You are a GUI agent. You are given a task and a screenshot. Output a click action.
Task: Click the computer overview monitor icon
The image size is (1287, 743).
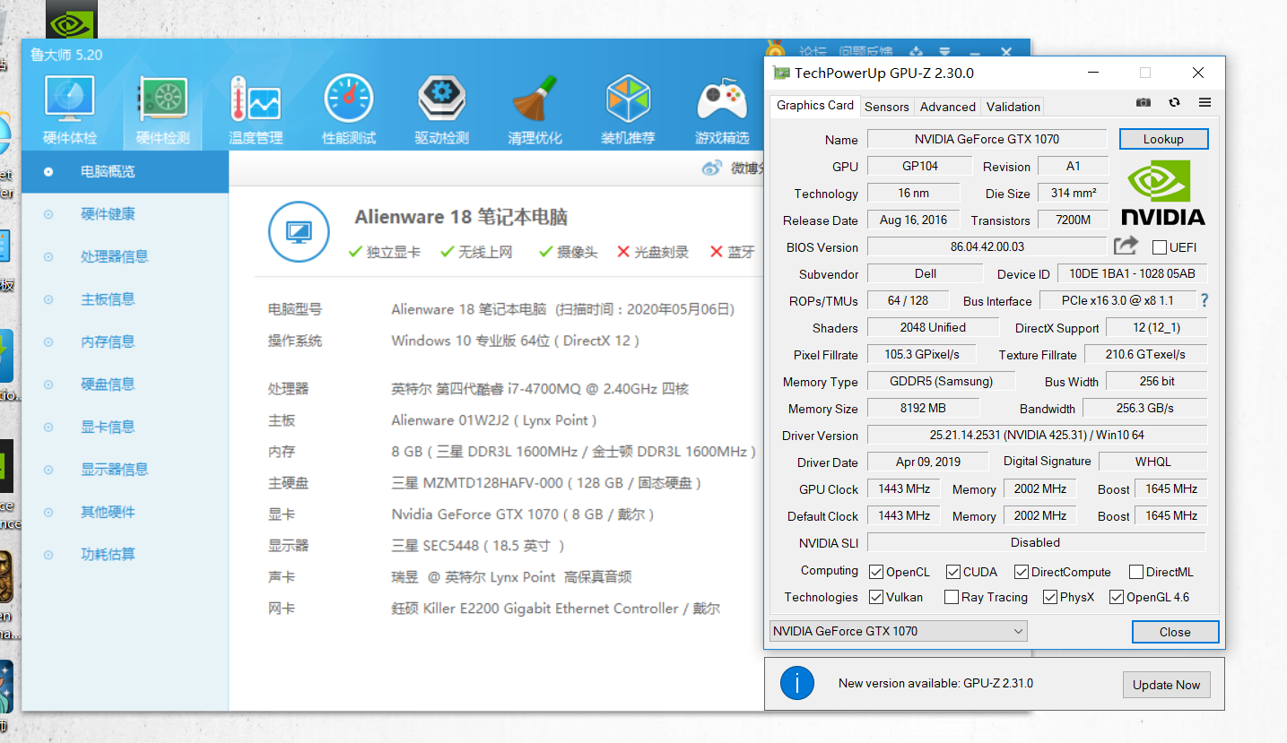point(298,233)
